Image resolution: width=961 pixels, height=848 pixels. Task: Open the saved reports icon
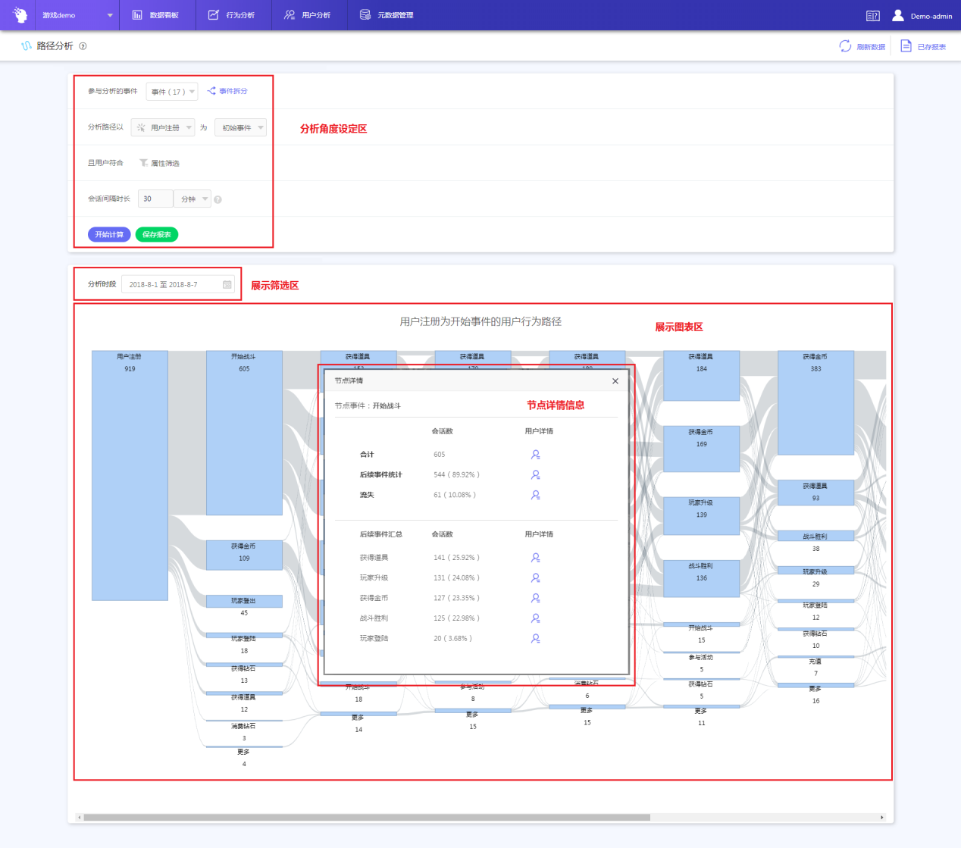tap(906, 46)
